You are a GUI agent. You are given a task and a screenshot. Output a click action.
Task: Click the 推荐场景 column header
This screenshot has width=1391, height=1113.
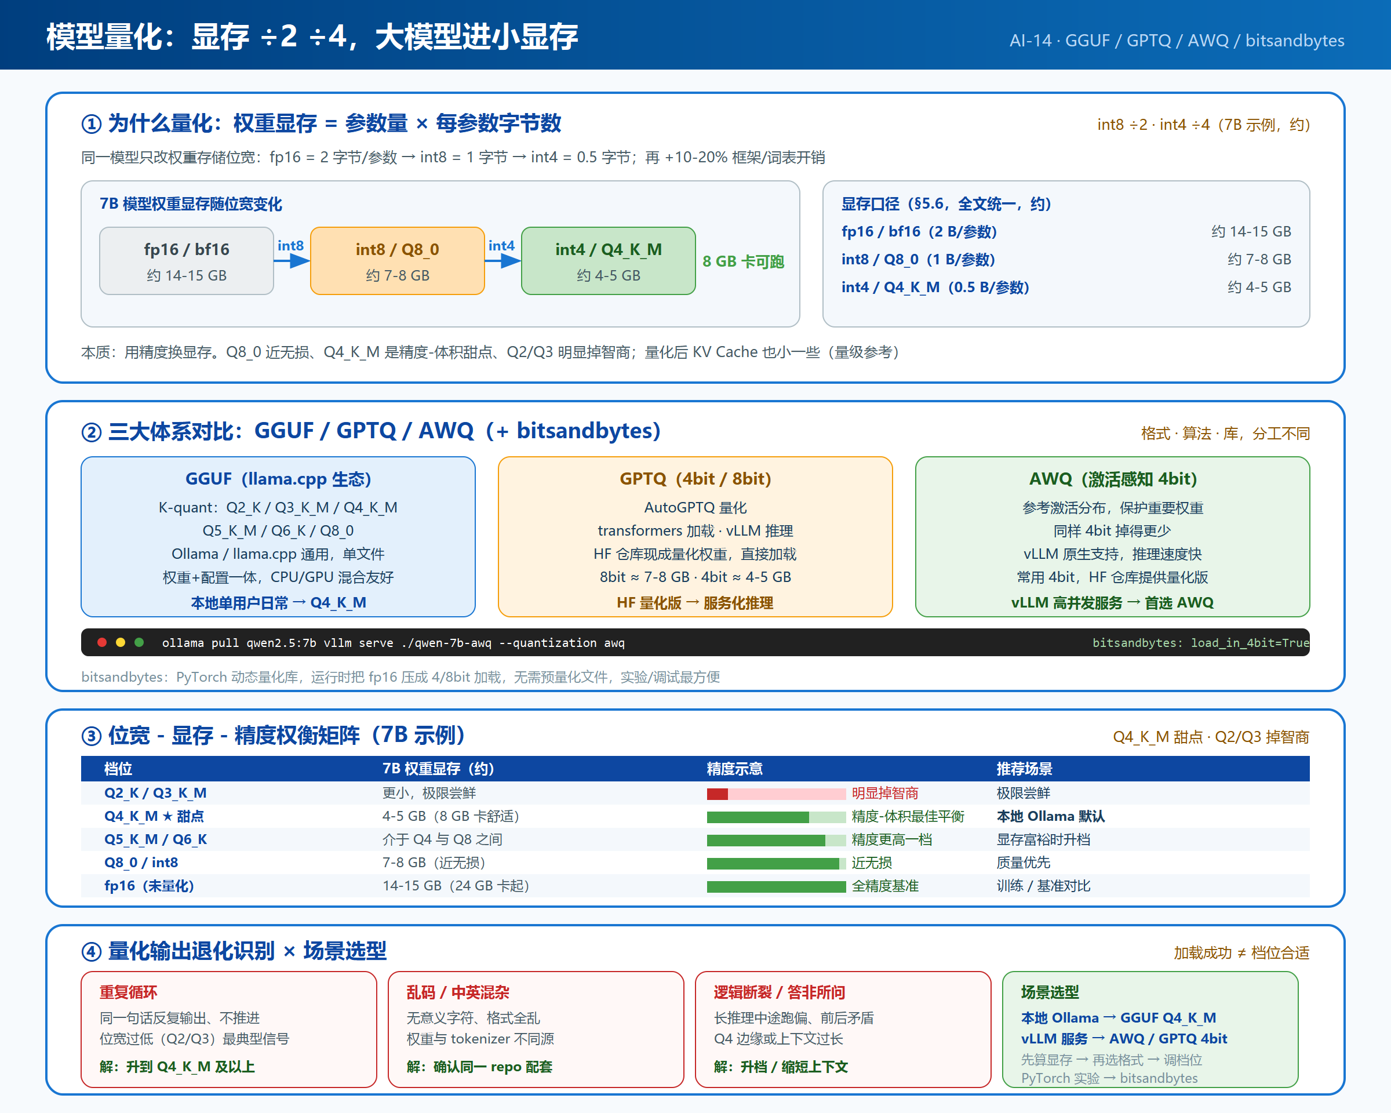pyautogui.click(x=1025, y=769)
